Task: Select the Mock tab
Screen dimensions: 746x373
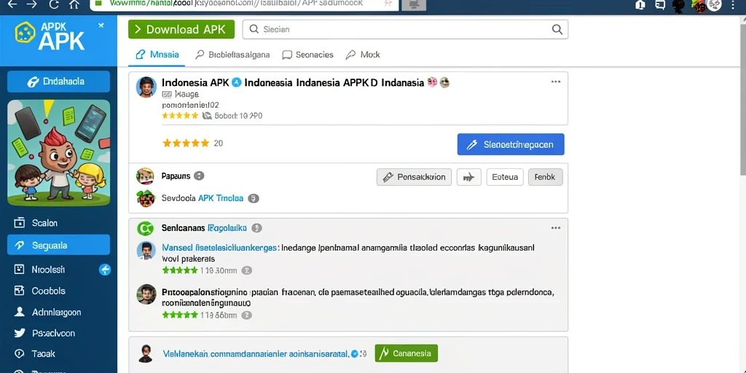Action: pos(363,55)
